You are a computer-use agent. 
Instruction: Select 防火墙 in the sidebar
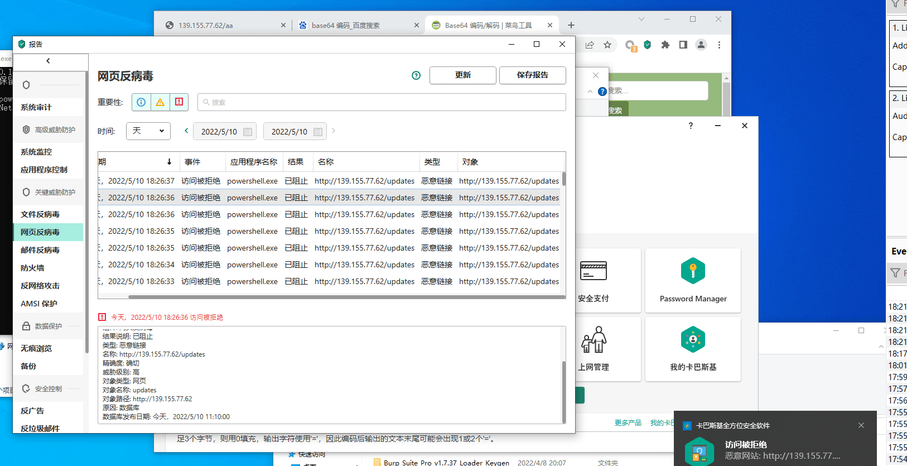[32, 268]
